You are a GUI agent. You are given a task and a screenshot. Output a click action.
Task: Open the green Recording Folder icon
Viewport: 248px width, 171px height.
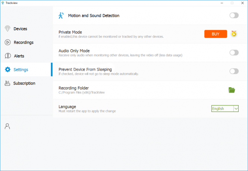point(232,90)
